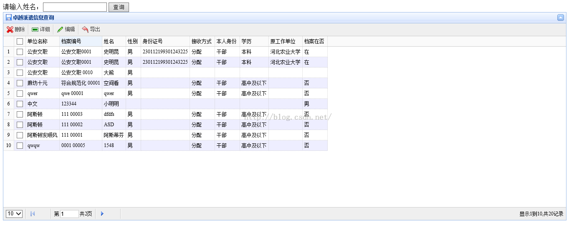
Task: Click the export (导出) arrow icon
Action: pos(85,30)
